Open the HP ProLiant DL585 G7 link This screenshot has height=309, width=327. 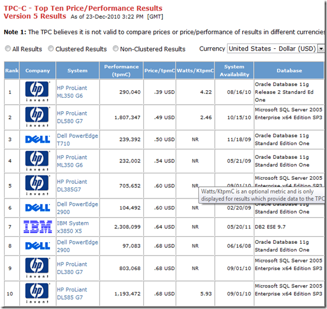coord(72,293)
